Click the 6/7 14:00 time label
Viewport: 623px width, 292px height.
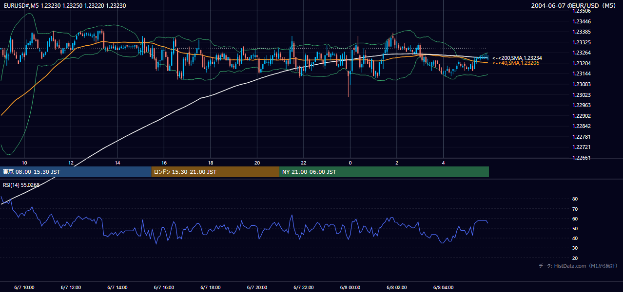click(x=117, y=288)
